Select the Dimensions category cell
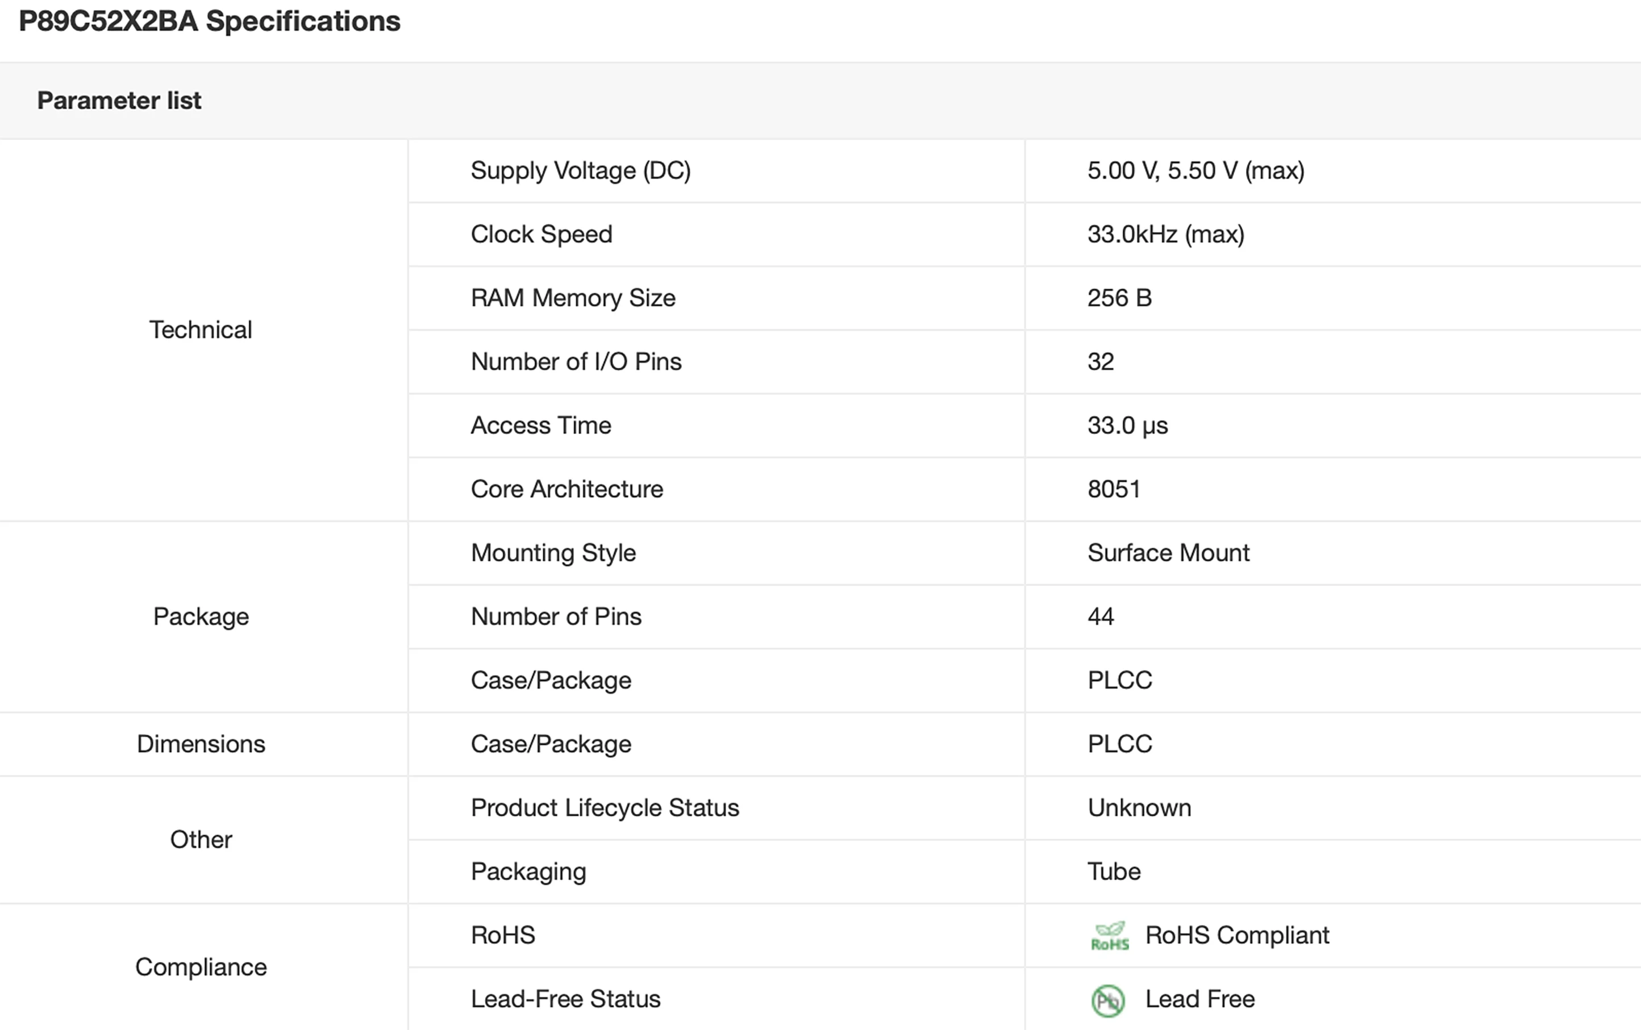The width and height of the screenshot is (1641, 1030). coord(200,744)
